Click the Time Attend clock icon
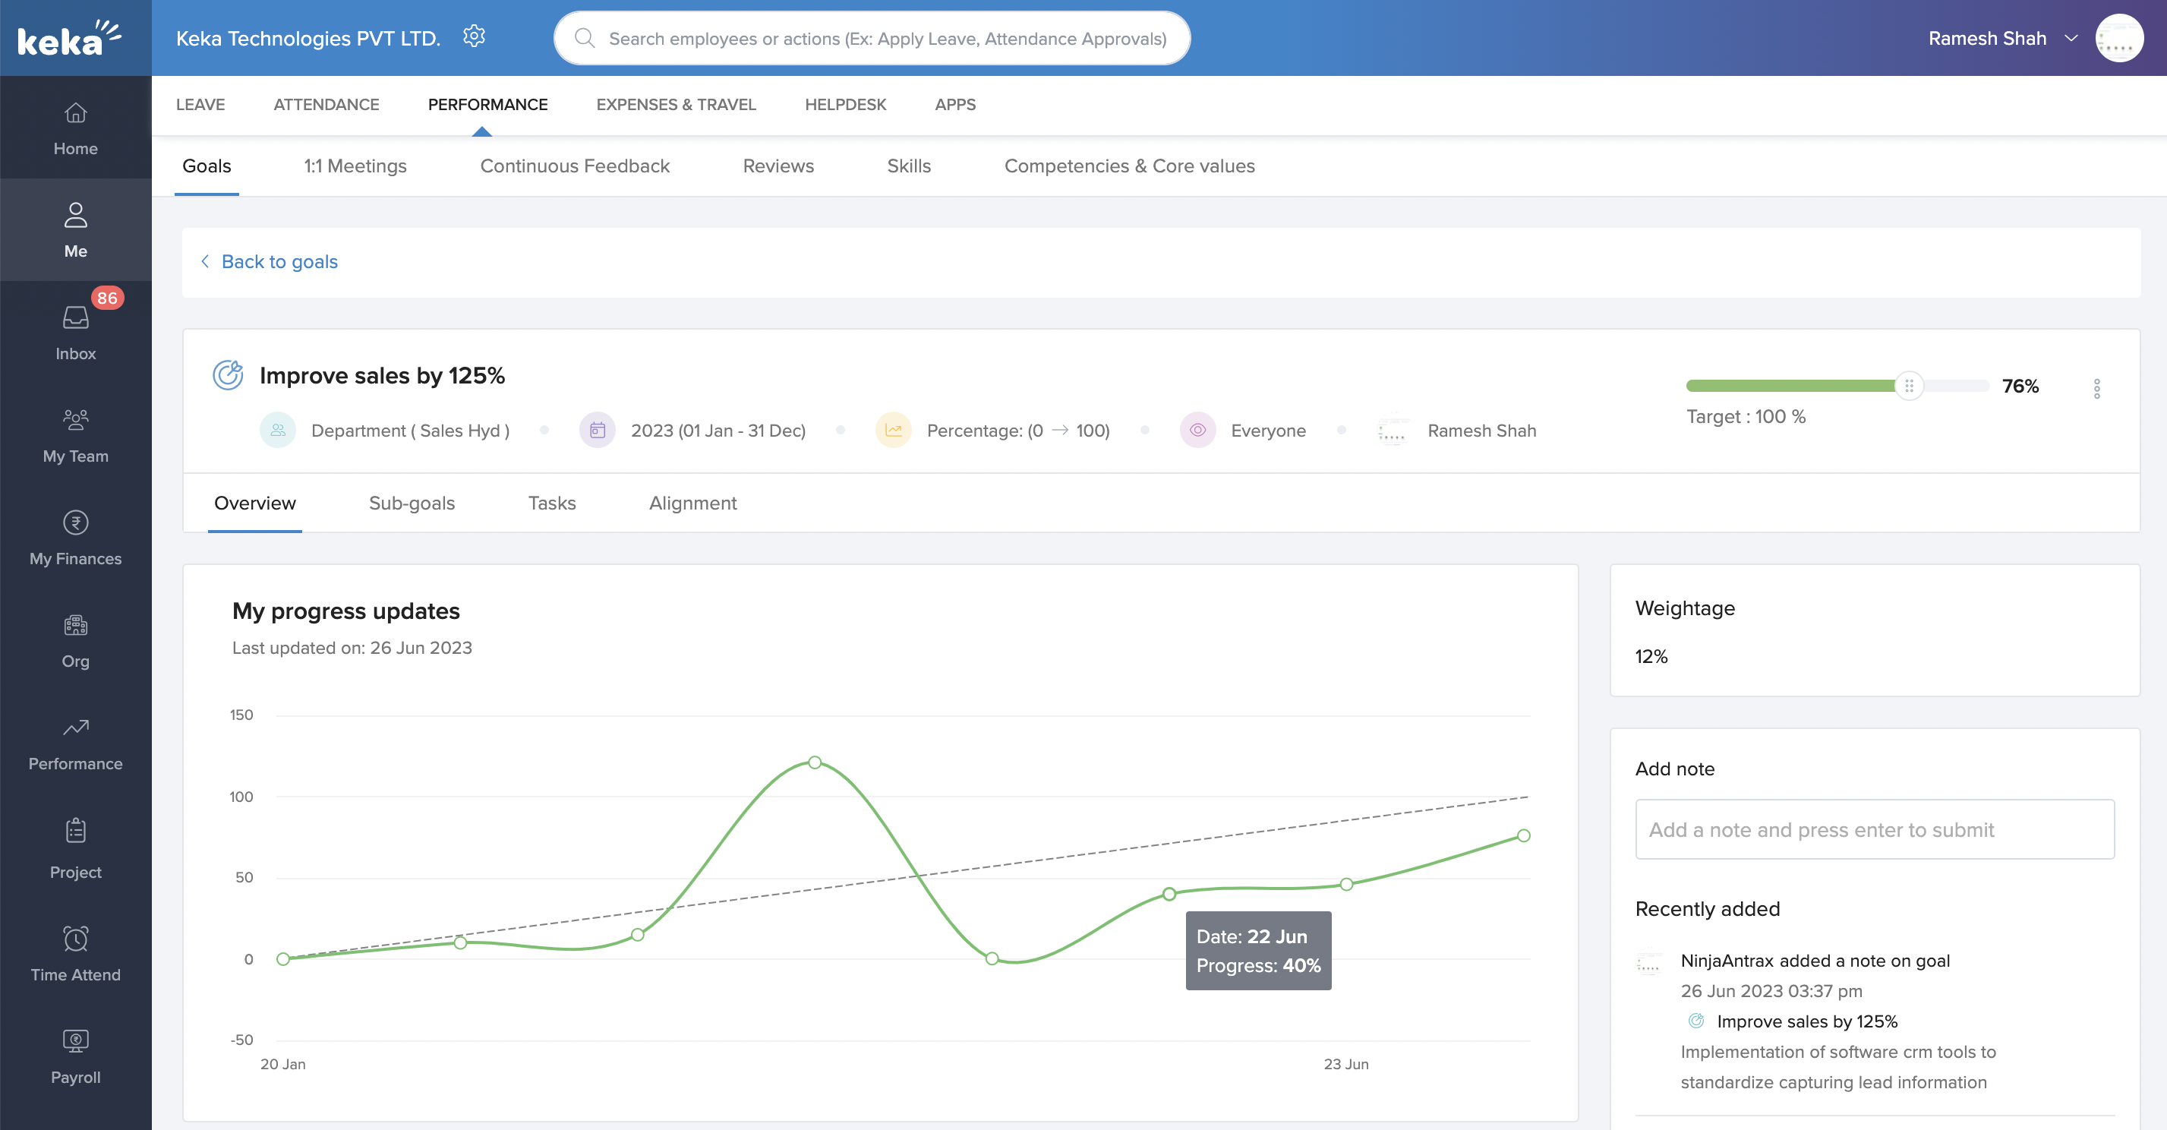The width and height of the screenshot is (2167, 1130). [x=76, y=939]
